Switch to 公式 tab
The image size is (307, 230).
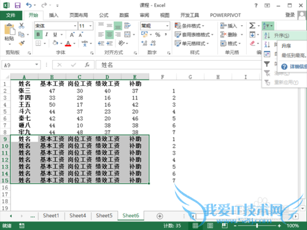point(104,15)
